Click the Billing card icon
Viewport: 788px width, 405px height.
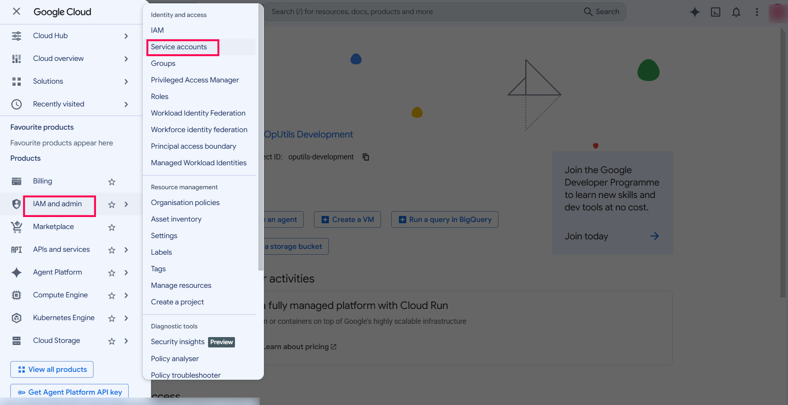17,181
